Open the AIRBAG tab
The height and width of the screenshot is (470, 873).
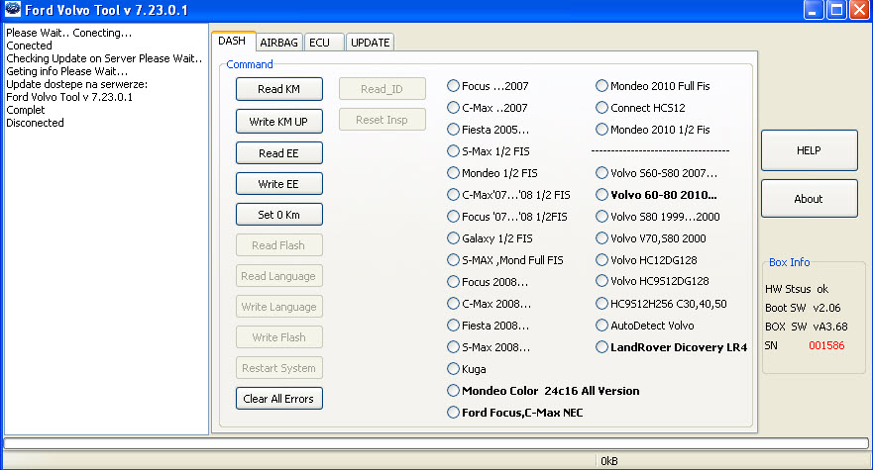click(278, 43)
